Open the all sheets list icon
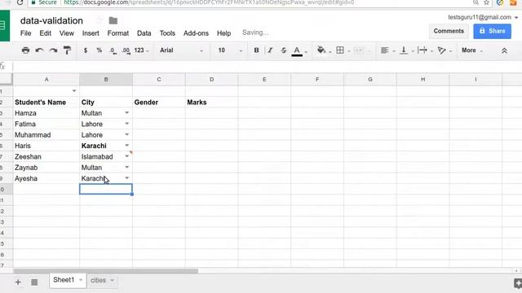The height and width of the screenshot is (293, 522). (34, 282)
